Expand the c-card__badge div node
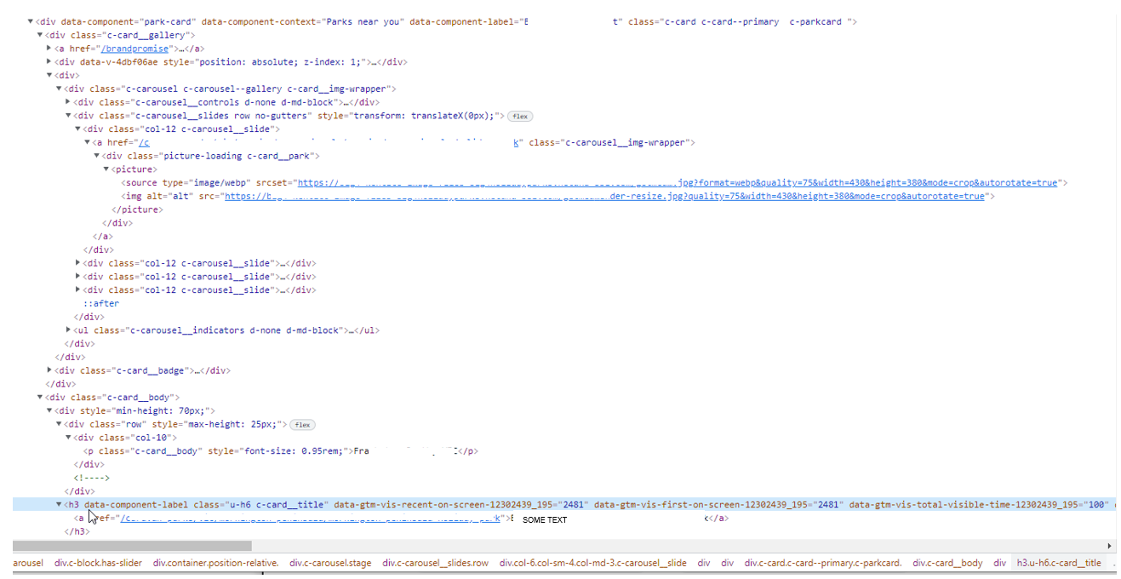This screenshot has width=1121, height=579. tap(49, 371)
